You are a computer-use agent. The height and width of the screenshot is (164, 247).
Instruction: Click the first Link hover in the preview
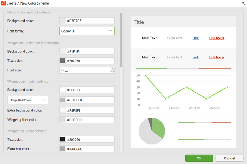[217, 38]
